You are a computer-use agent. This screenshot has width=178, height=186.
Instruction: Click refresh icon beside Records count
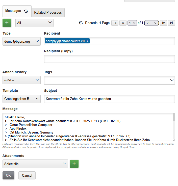[81, 23]
